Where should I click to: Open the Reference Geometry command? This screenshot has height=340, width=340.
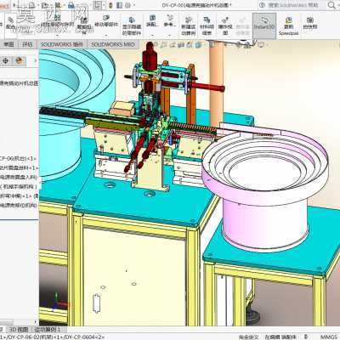tap(169, 21)
